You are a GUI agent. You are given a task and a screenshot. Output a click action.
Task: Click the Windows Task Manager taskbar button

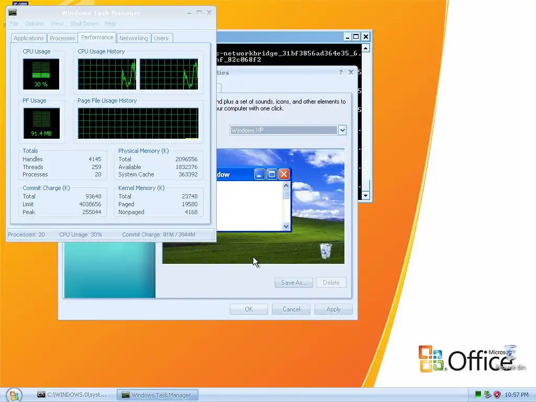point(157,395)
